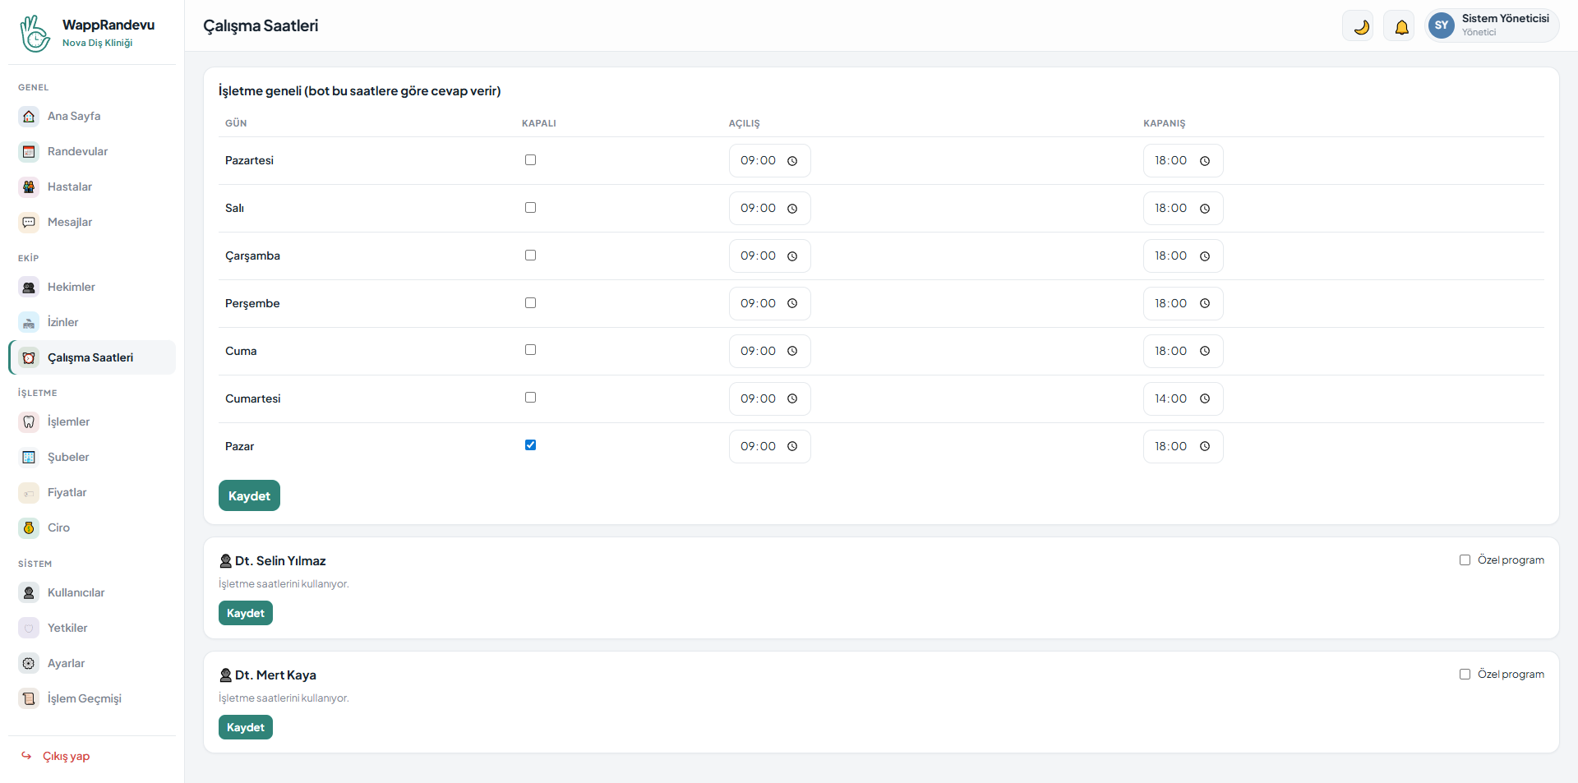Click the Randevular calendar icon

point(29,151)
